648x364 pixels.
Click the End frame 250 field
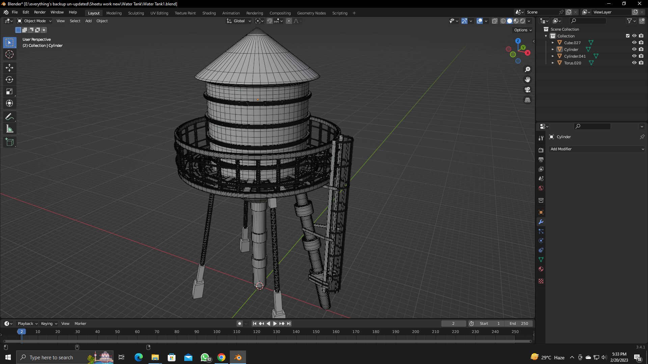[519, 324]
